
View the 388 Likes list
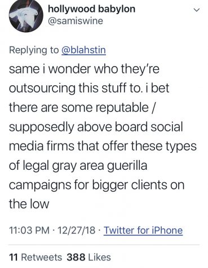(88, 257)
